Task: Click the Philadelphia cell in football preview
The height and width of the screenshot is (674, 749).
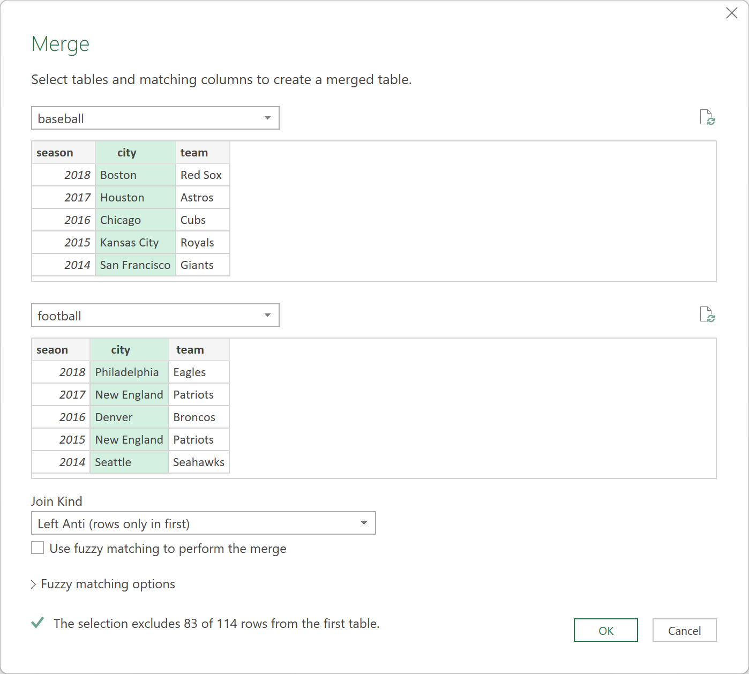Action: point(127,372)
